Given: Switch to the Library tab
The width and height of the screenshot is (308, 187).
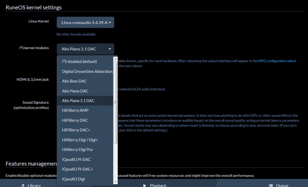Looking at the screenshot, I should 31,184.
